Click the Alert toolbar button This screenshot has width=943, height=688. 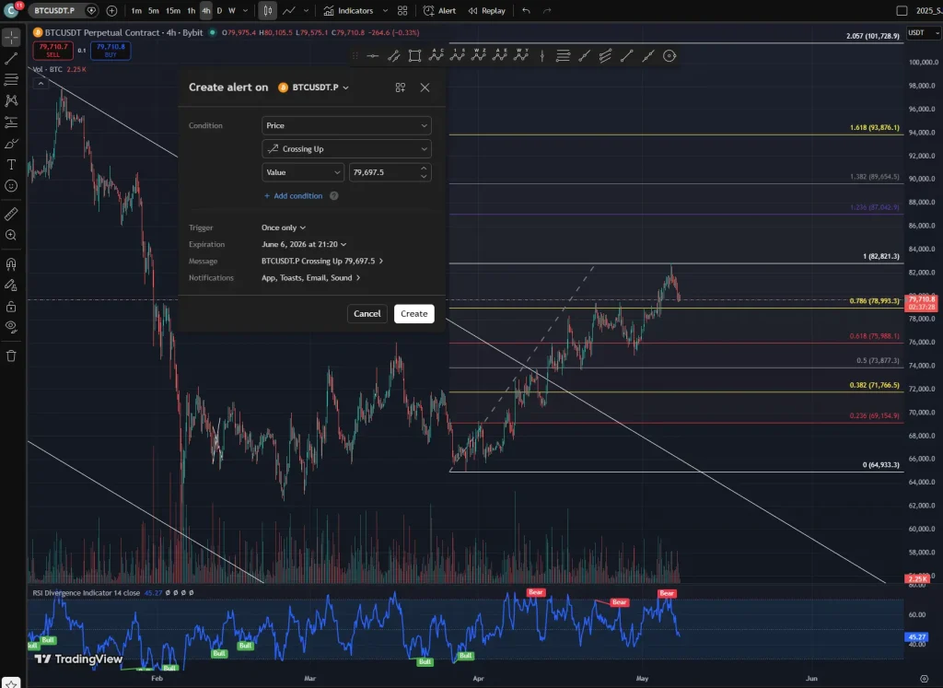pos(439,11)
